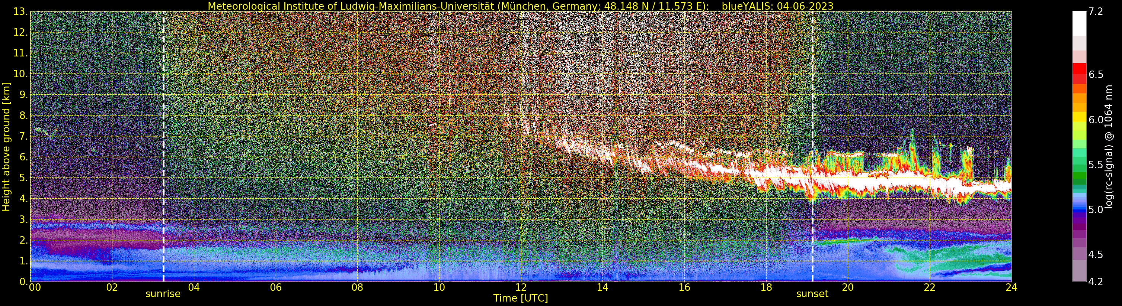The image size is (1122, 306).
Task: Click the red segment of the colorbar
Action: tap(1079, 69)
